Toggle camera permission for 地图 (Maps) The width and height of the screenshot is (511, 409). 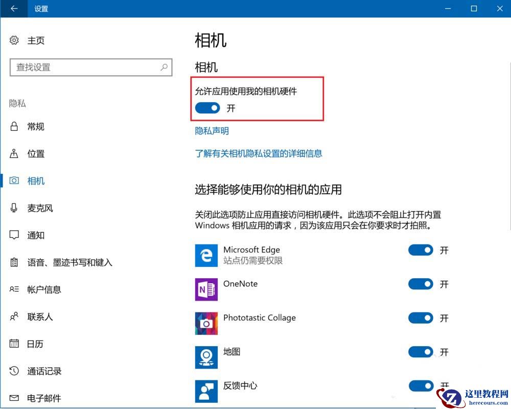coord(421,352)
